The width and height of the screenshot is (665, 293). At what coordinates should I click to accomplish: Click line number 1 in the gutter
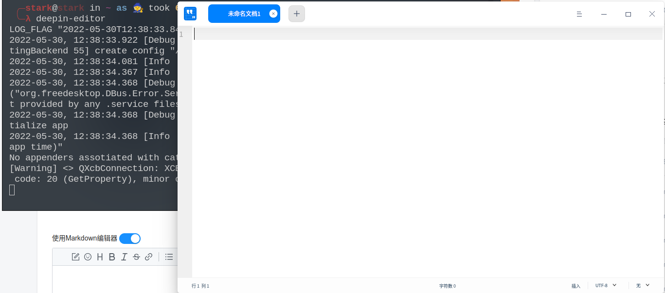coord(181,34)
